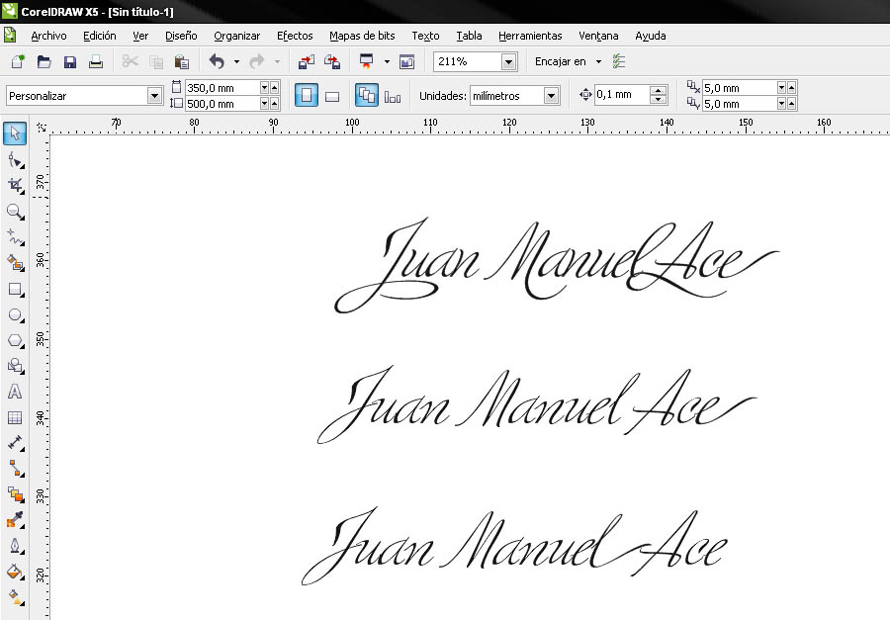Pick the Ellipse tool
The image size is (890, 620).
coord(15,315)
